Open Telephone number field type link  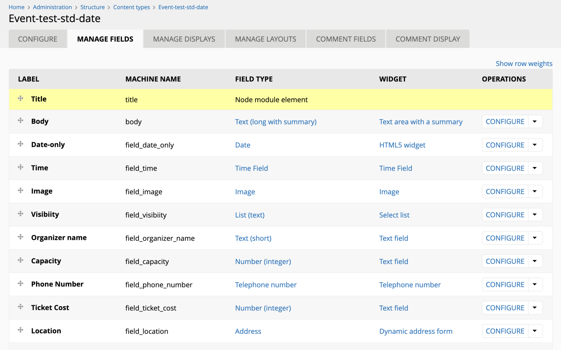coord(266,285)
